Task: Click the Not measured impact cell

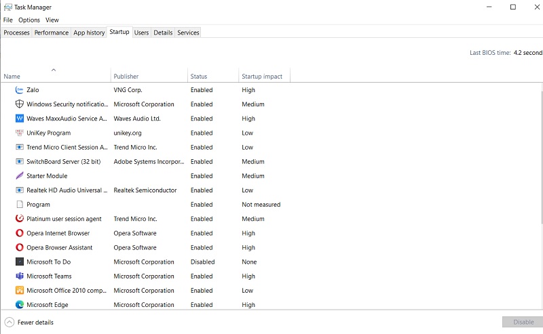Action: 261,205
